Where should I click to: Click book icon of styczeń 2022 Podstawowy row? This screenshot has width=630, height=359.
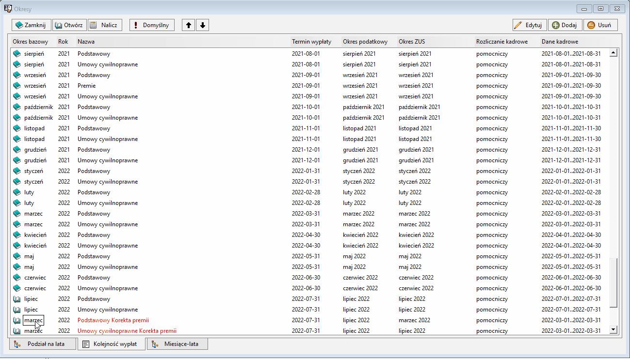tap(17, 171)
